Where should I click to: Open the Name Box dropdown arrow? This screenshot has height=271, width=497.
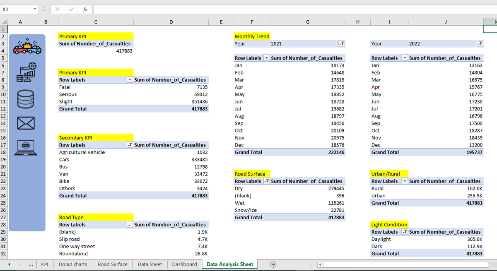pyautogui.click(x=35, y=9)
